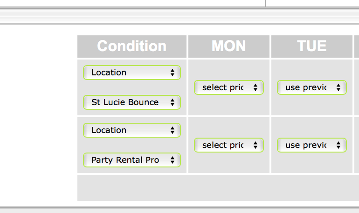Click empty space between Party Rental row's two selectors
This screenshot has height=213, width=359.
pyautogui.click(x=131, y=145)
